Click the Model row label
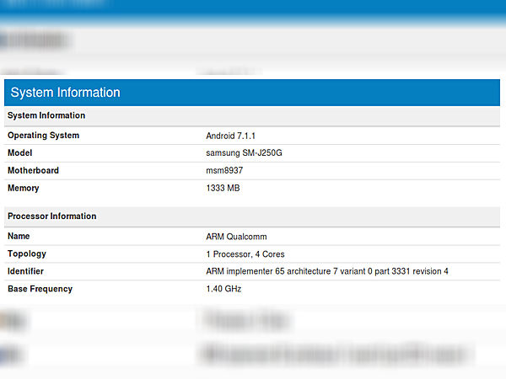This screenshot has width=506, height=379. point(20,152)
